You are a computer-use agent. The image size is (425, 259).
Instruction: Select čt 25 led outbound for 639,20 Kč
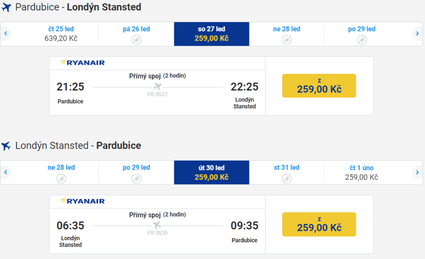click(61, 34)
